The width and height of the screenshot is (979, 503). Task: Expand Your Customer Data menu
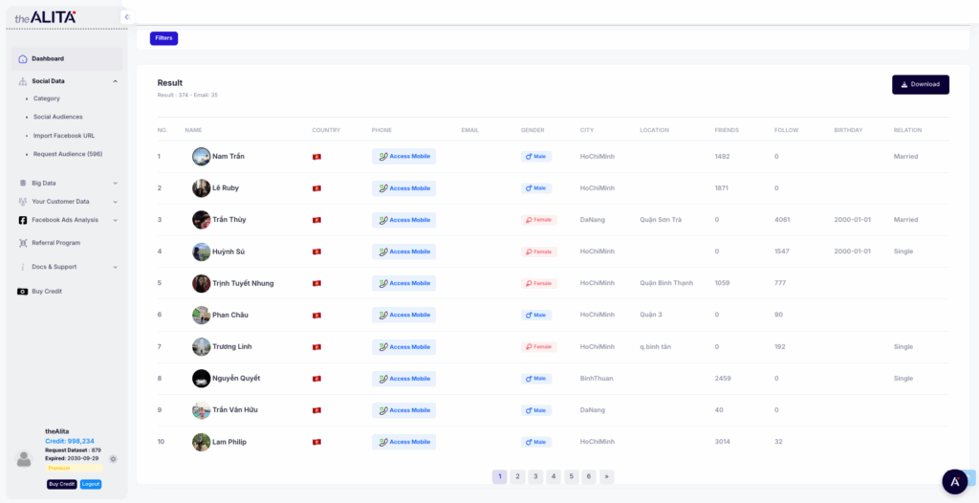click(115, 202)
